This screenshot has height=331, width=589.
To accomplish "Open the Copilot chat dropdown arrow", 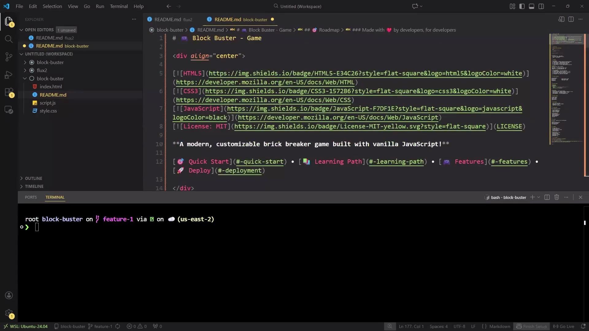I will (x=422, y=6).
